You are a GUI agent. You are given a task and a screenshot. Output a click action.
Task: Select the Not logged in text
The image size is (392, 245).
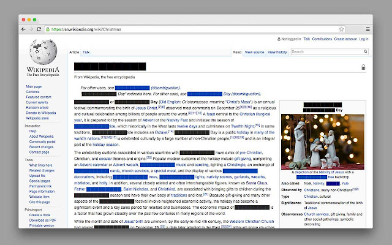coord(291,39)
